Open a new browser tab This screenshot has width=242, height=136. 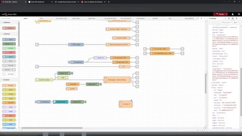click(109, 2)
